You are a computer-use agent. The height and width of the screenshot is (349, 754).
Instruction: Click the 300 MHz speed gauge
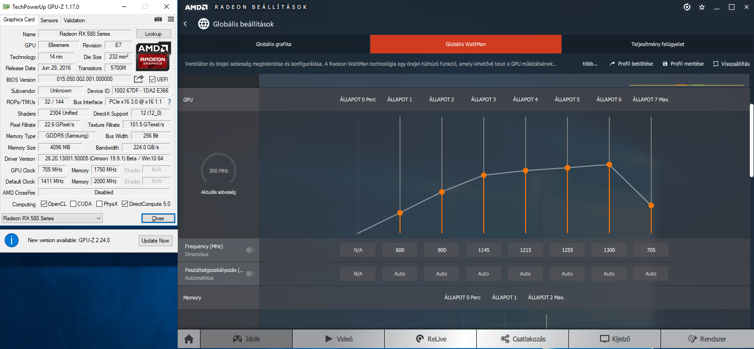coord(219,171)
